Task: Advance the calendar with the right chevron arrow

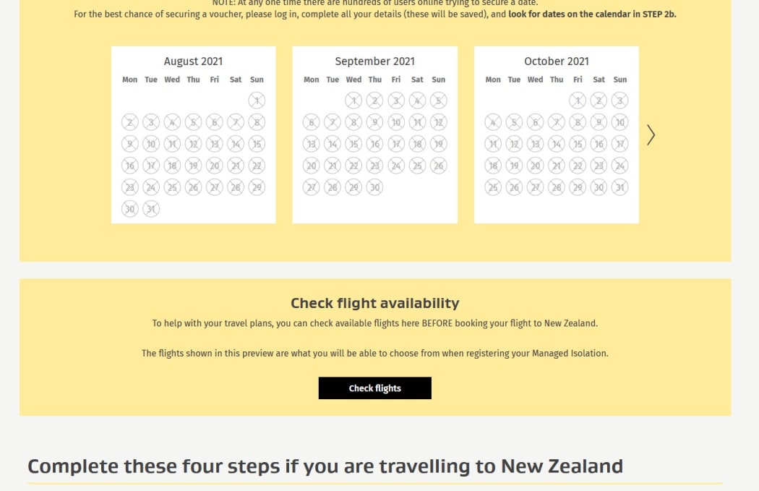Action: [650, 135]
